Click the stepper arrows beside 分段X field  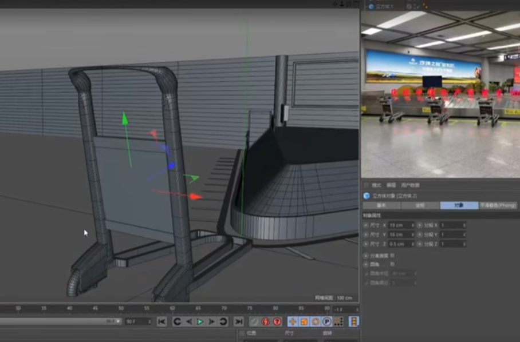[464, 225]
